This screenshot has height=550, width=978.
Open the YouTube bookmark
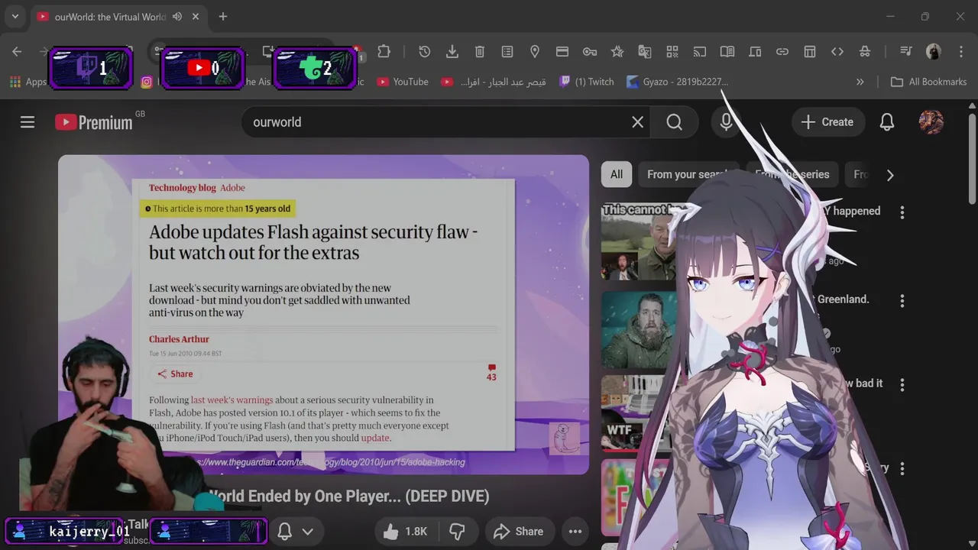[x=403, y=82]
